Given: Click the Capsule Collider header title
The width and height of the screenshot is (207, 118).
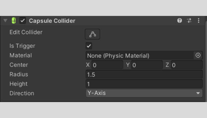Looking at the screenshot, I should 52,21.
